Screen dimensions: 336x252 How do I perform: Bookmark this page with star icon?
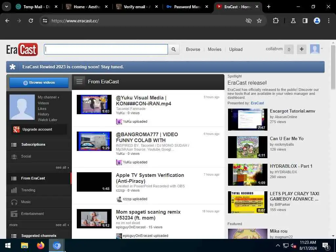[x=259, y=21]
